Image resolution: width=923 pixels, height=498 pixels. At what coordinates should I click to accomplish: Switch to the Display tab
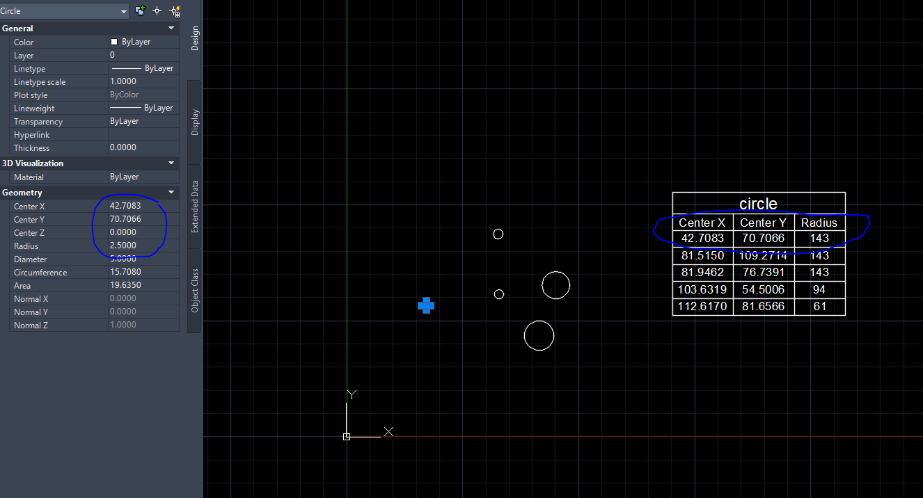(195, 122)
